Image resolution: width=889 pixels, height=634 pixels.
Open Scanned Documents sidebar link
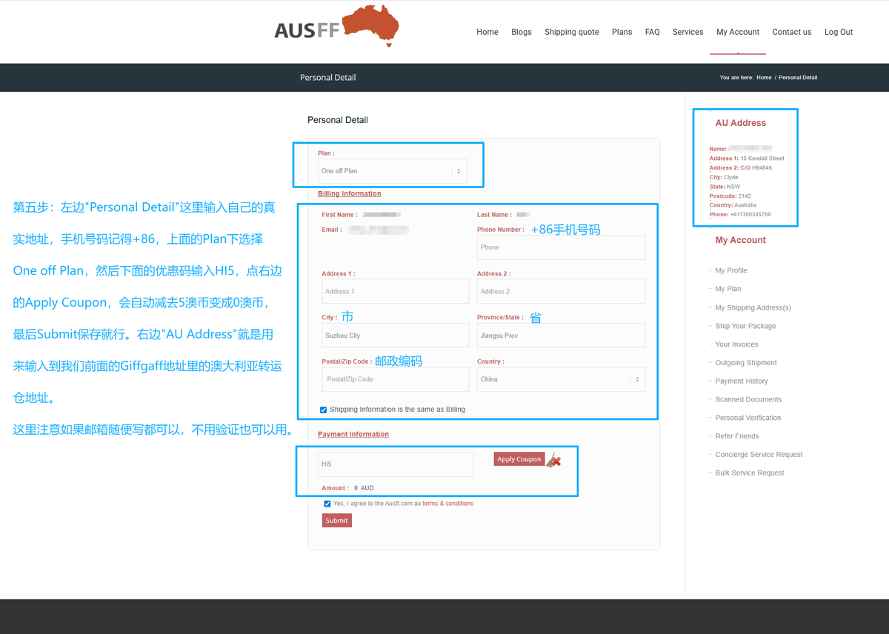click(x=748, y=400)
